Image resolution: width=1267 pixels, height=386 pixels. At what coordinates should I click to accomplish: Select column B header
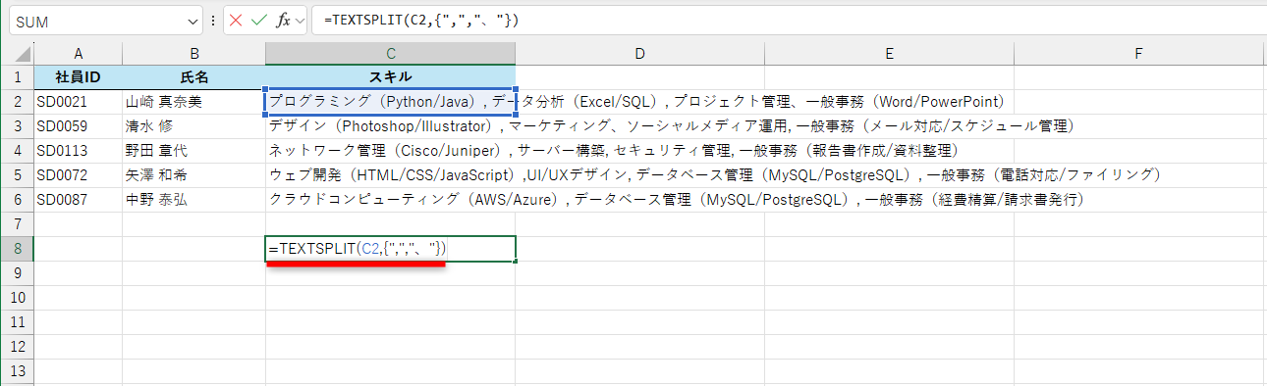[x=193, y=54]
